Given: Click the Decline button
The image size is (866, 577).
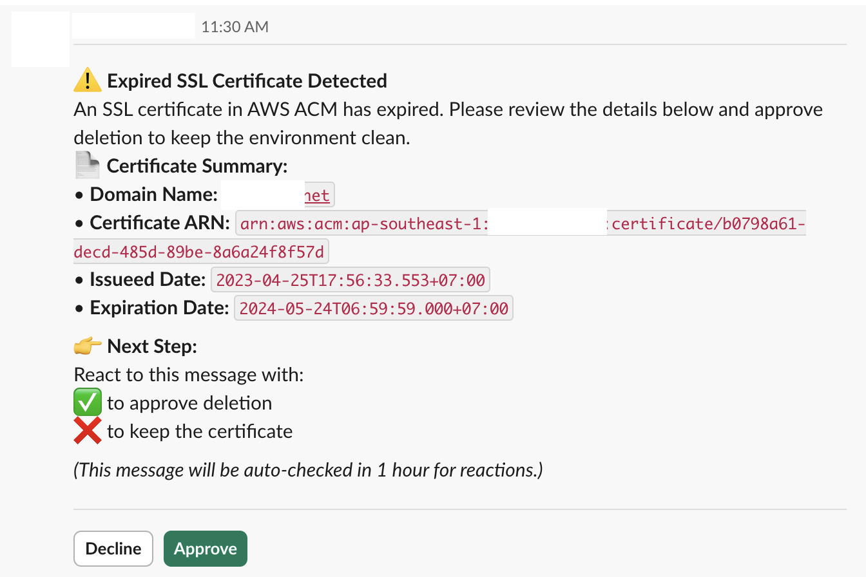Looking at the screenshot, I should [113, 549].
